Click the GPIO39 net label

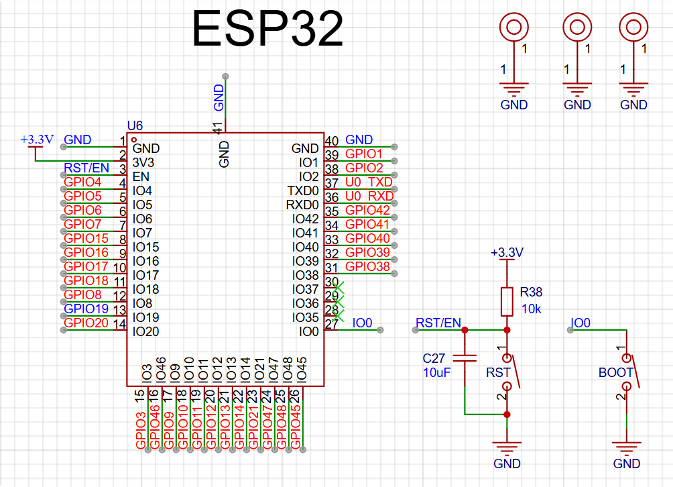point(367,252)
